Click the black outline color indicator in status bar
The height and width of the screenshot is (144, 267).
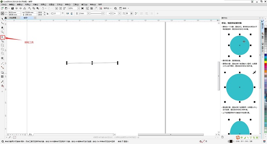coord(231,141)
